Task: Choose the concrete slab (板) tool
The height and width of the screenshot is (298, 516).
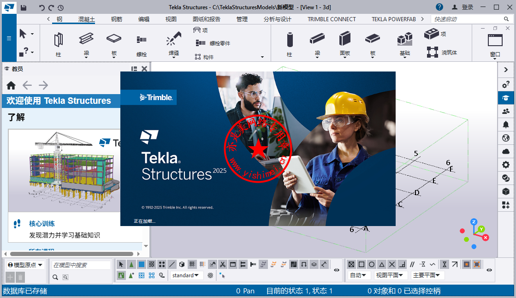Action: coord(373,44)
